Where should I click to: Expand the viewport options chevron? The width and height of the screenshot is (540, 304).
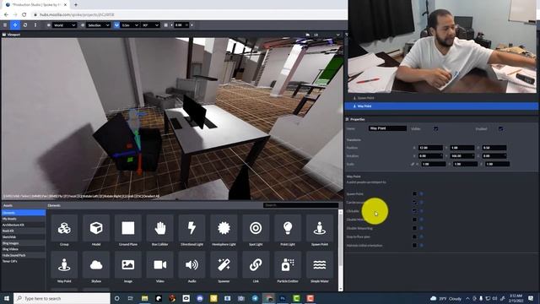337,35
